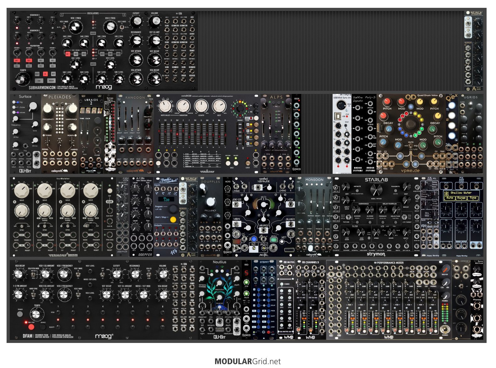Click the DFAM red run/stop button
Screen dimensions: 496x368
(x=31, y=327)
